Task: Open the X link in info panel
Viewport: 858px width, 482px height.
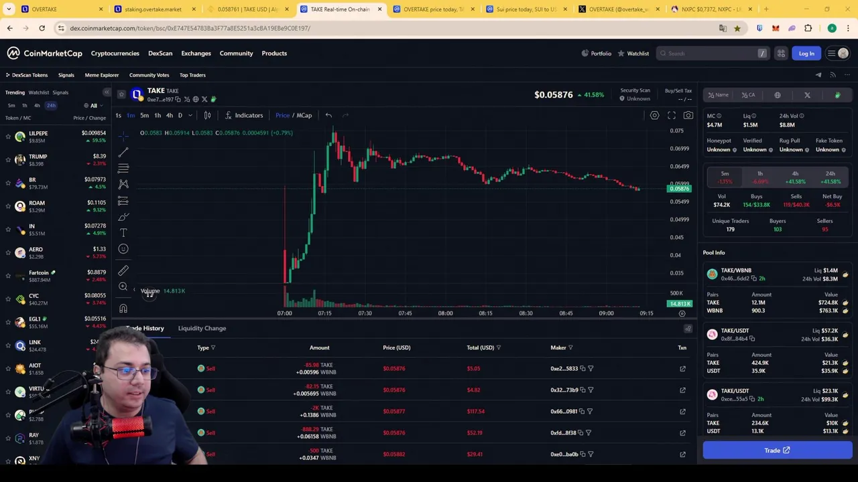Action: click(807, 95)
